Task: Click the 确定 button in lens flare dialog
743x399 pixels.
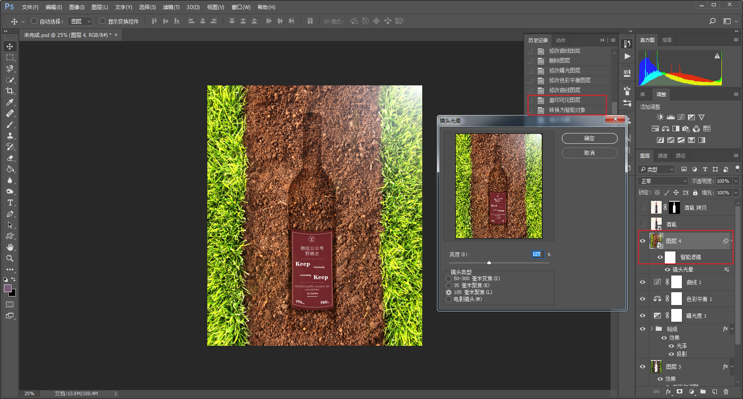Action: [589, 139]
